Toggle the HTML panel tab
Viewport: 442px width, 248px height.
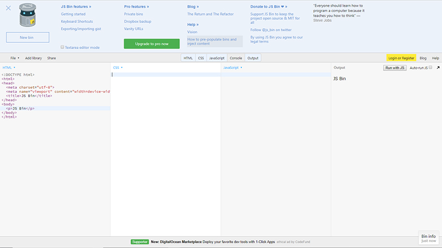click(188, 58)
